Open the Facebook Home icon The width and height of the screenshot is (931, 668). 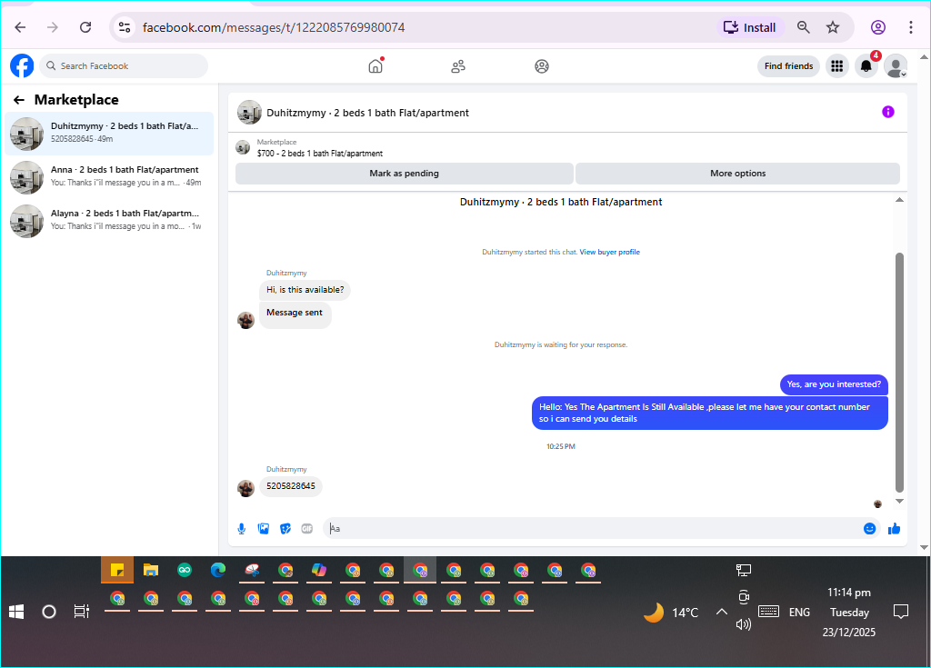(375, 66)
